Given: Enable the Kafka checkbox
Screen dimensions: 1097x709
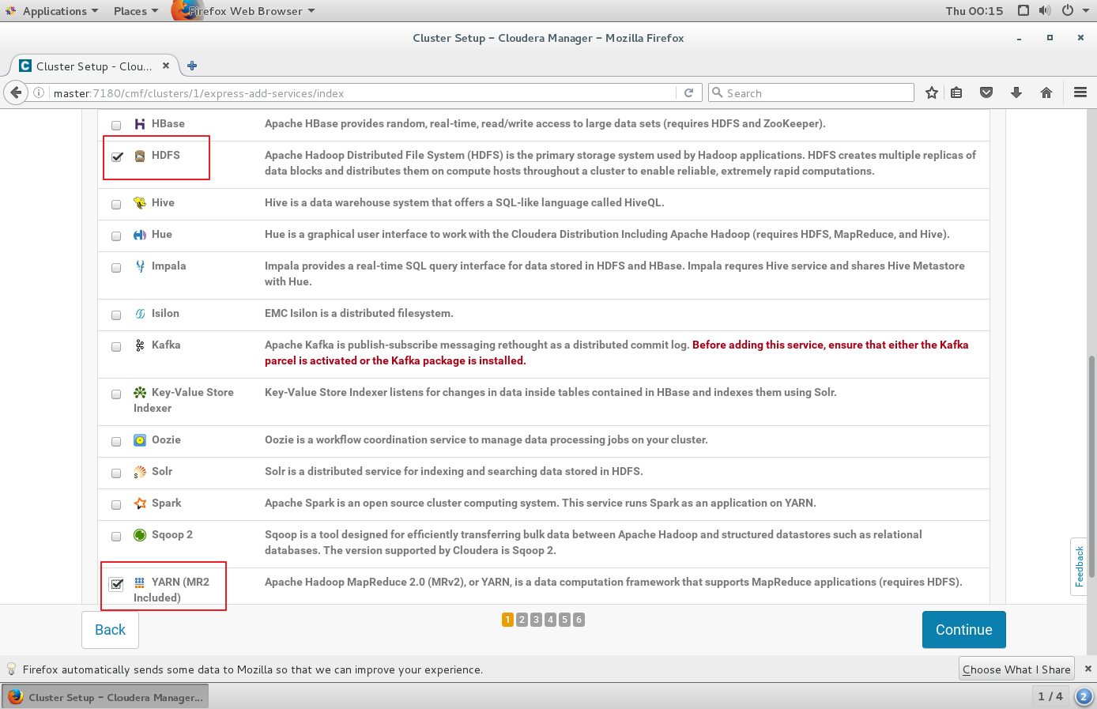Looking at the screenshot, I should point(116,346).
